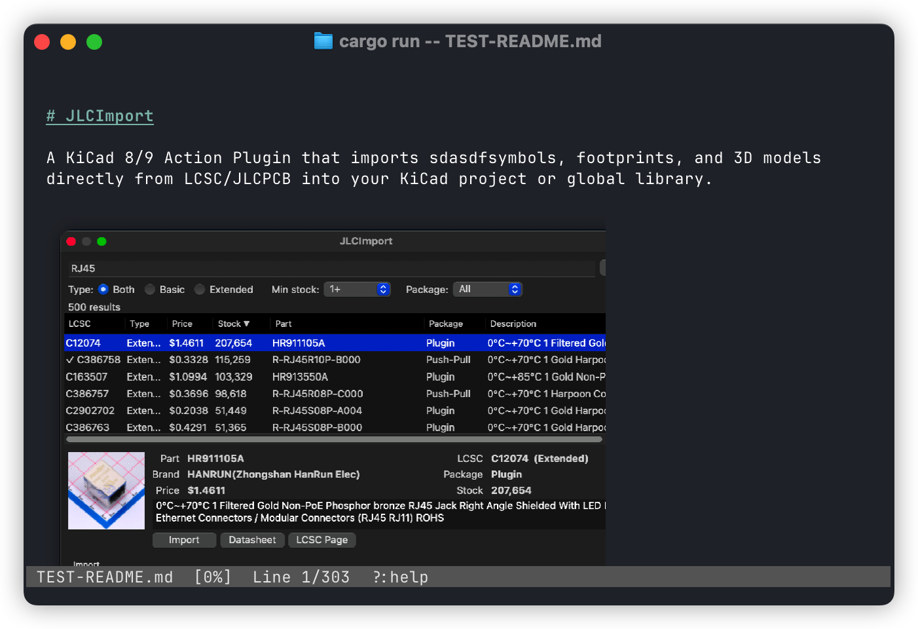
Task: Click the Package column header
Action: pos(446,324)
